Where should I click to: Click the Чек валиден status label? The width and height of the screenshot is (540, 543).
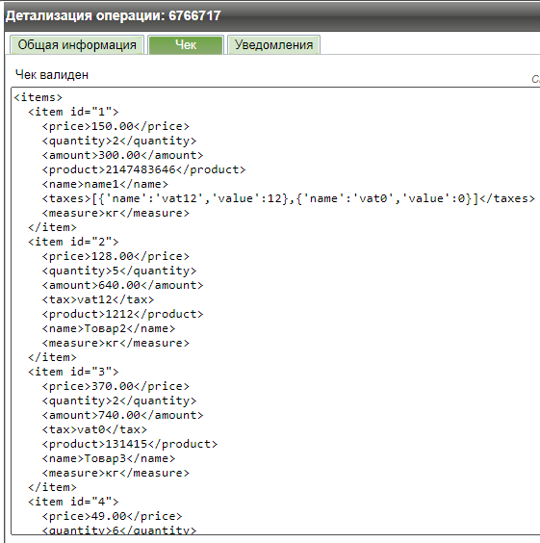click(x=52, y=75)
